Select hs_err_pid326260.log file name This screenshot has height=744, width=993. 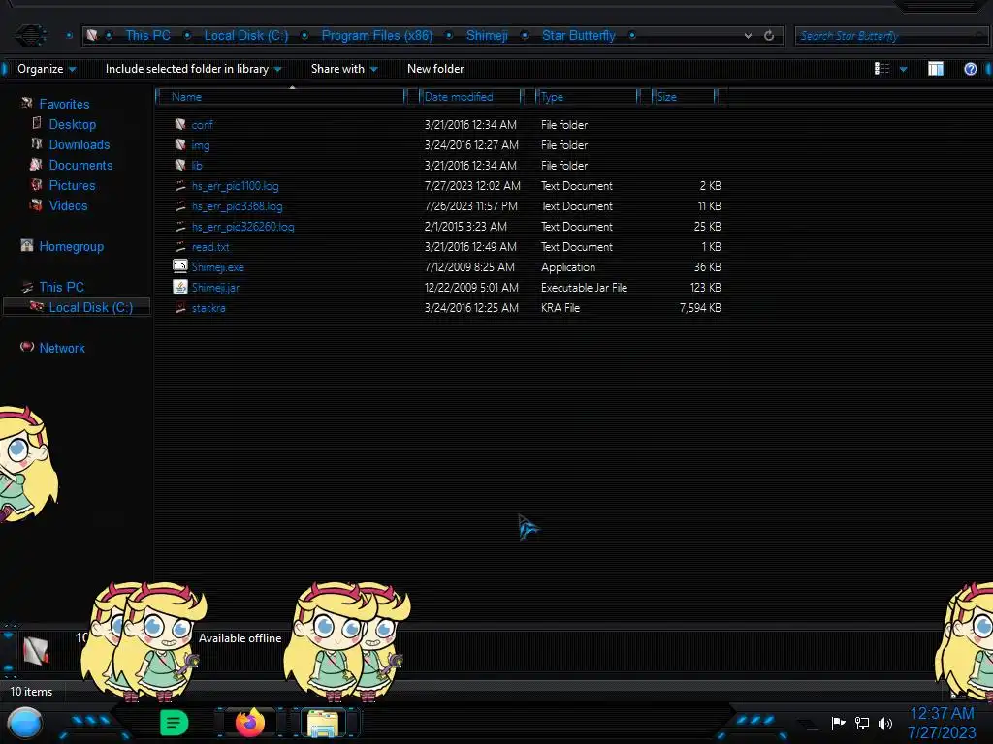tap(242, 227)
